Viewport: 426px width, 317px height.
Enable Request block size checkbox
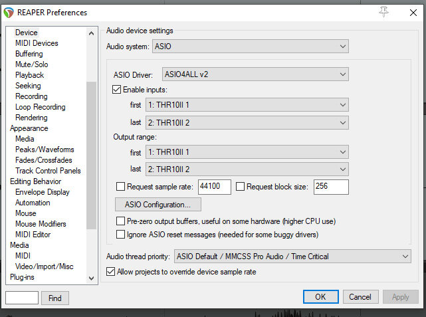240,186
